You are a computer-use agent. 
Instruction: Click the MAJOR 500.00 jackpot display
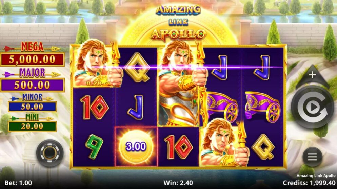point(32,80)
